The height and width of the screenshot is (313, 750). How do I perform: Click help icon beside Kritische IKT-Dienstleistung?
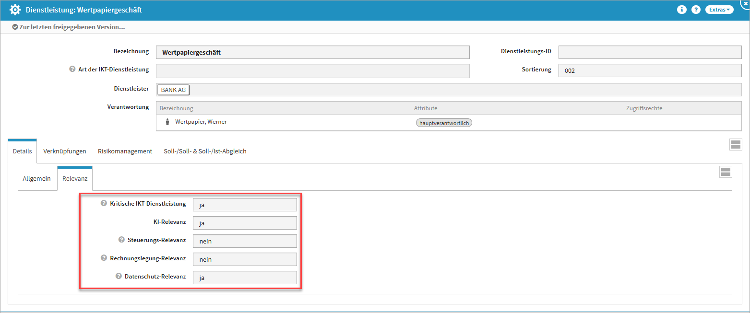coord(104,203)
